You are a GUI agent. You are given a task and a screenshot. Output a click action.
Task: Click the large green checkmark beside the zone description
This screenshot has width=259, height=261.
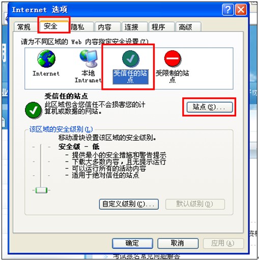pyautogui.click(x=33, y=110)
